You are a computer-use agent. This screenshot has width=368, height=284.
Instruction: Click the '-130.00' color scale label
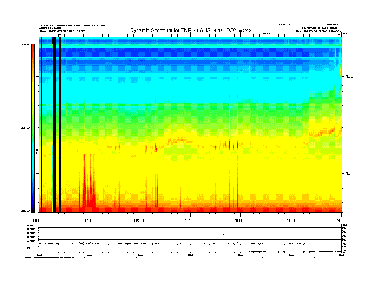point(25,44)
